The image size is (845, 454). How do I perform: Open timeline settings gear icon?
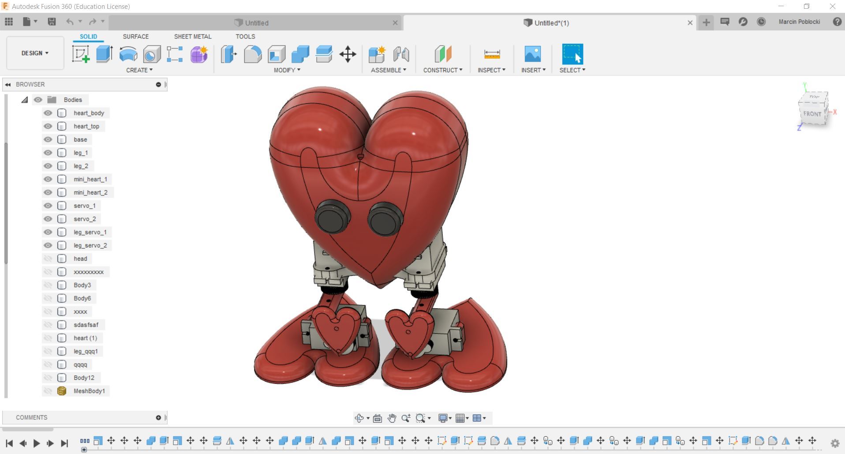point(835,443)
